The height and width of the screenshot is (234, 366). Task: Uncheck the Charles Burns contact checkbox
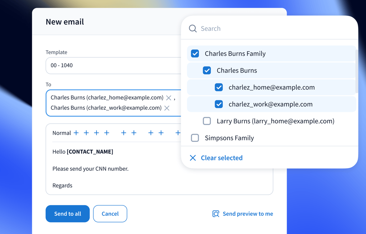207,70
